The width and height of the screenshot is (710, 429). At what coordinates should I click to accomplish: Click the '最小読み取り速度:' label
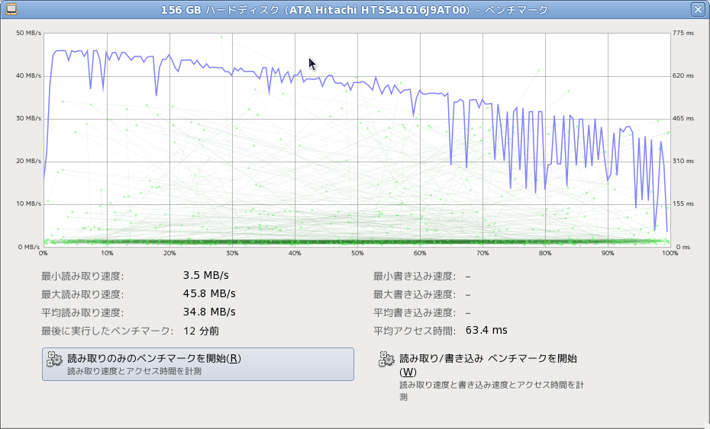[82, 276]
